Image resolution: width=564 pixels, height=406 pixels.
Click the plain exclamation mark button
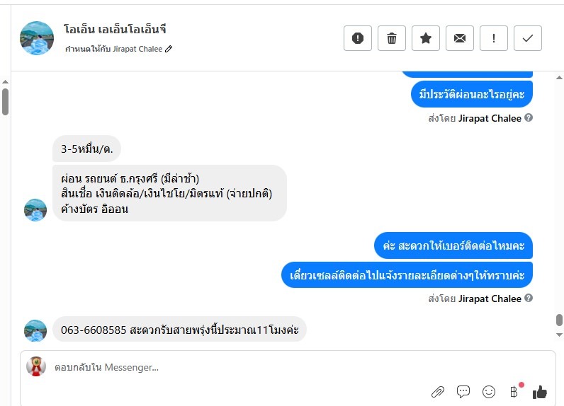[x=494, y=39]
